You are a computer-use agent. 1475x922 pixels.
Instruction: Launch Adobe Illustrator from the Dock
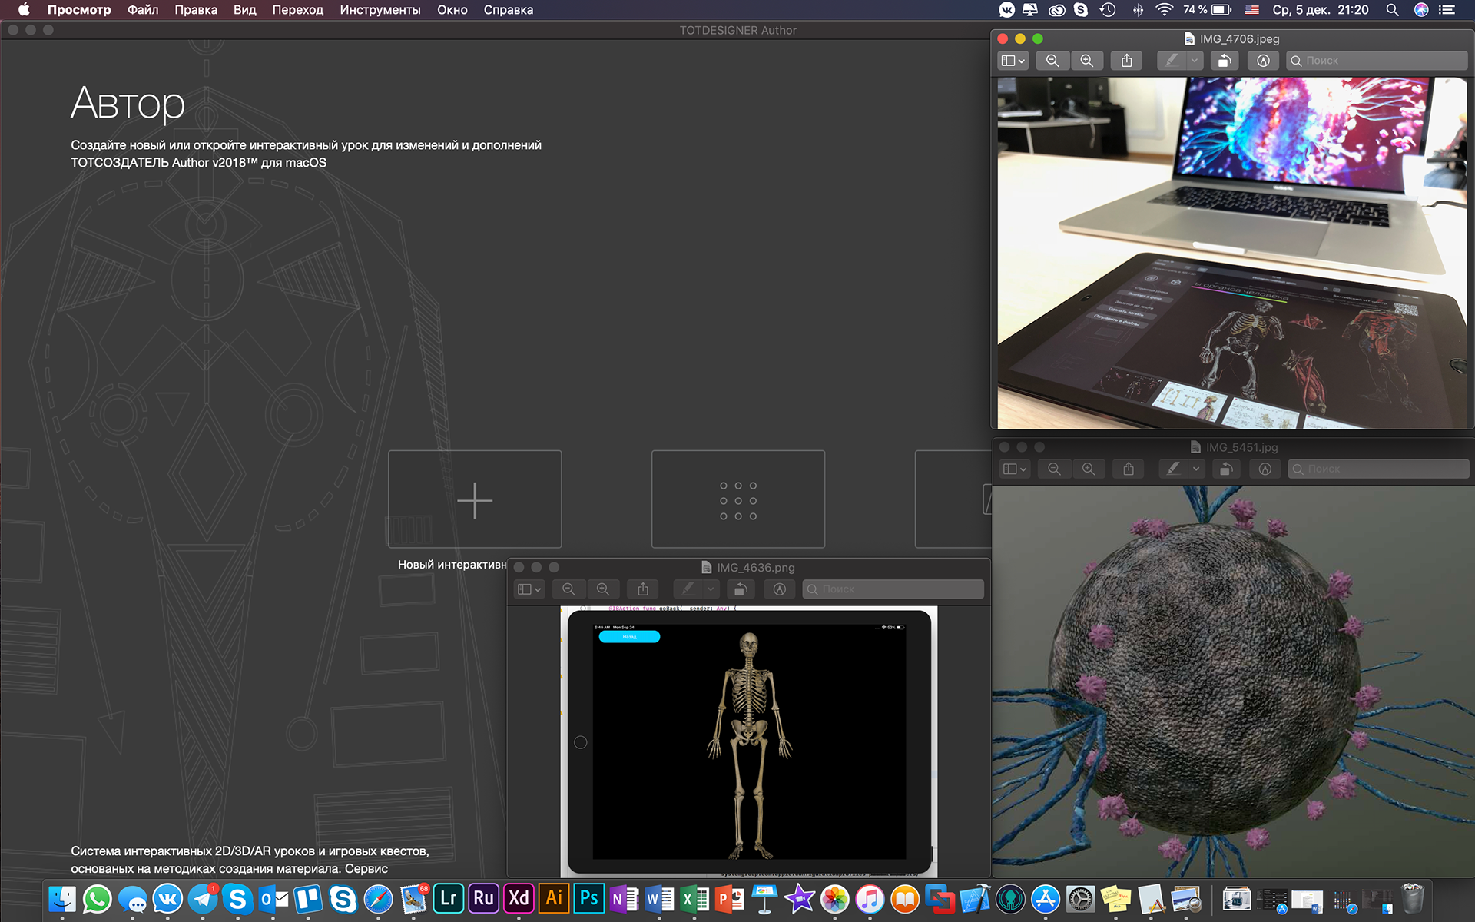click(x=554, y=898)
